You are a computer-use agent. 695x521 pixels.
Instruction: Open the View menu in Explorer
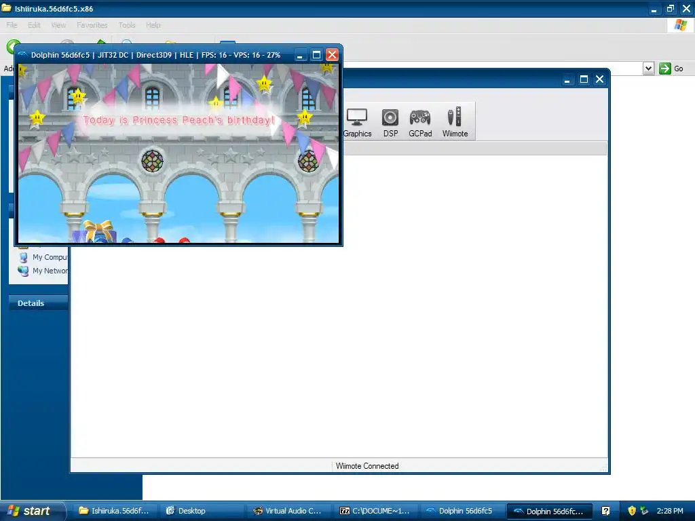click(x=58, y=25)
